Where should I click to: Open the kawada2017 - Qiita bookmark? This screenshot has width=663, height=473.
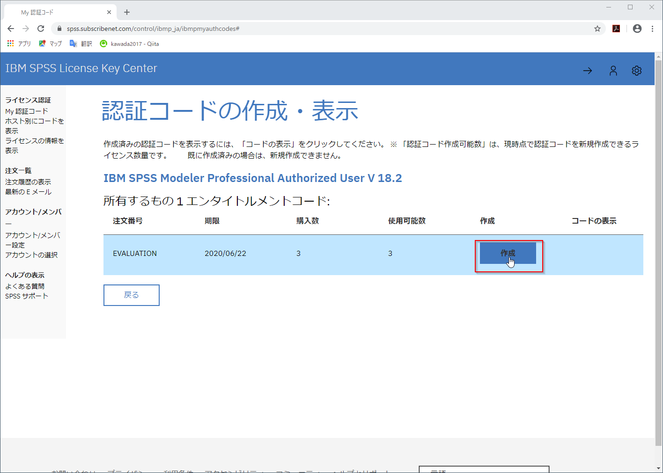130,44
